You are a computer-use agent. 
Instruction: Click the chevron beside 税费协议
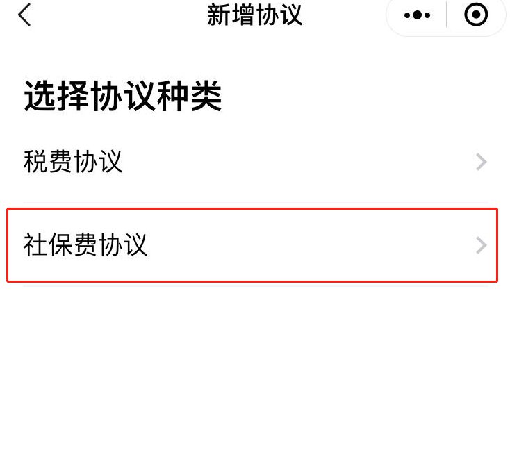click(482, 162)
